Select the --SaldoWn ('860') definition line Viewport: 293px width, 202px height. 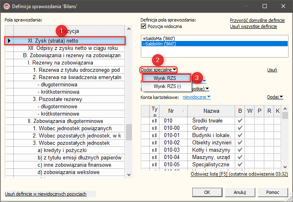214,44
